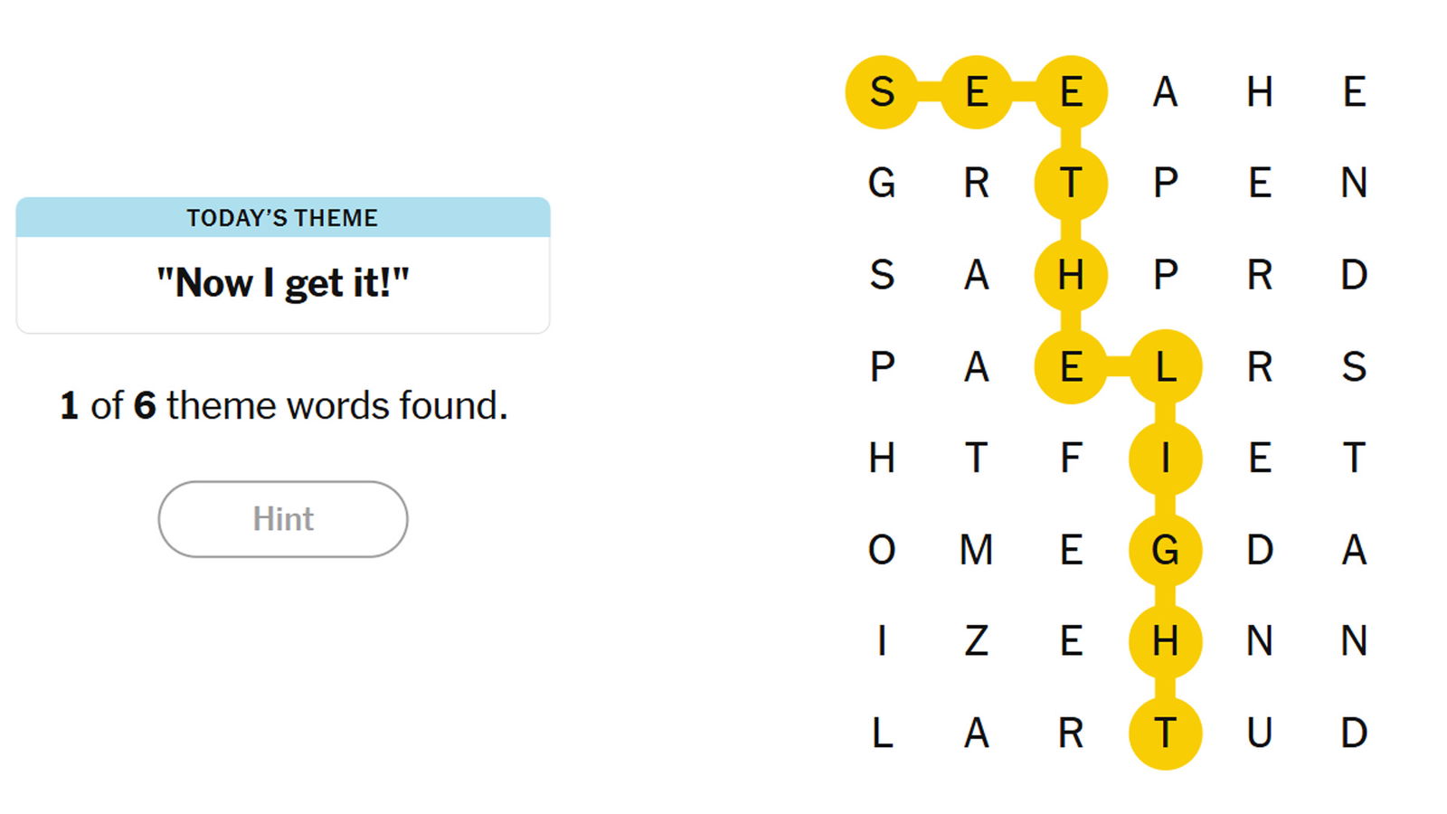Click the letter A in top row
The image size is (1447, 814).
1165,92
